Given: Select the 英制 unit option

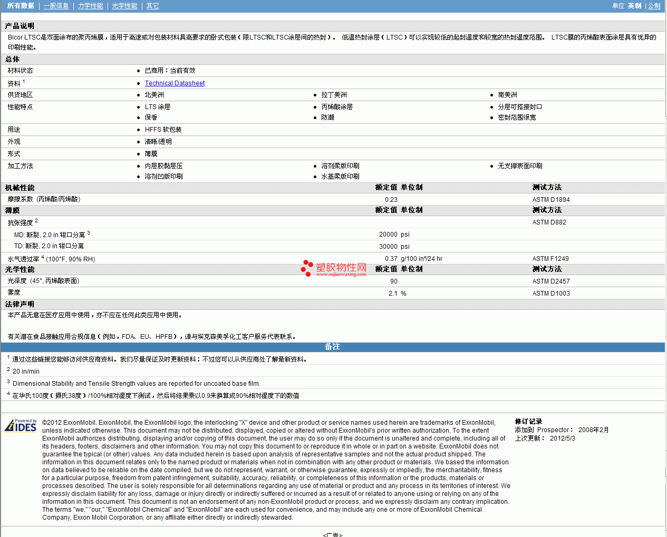Looking at the screenshot, I should [x=634, y=6].
